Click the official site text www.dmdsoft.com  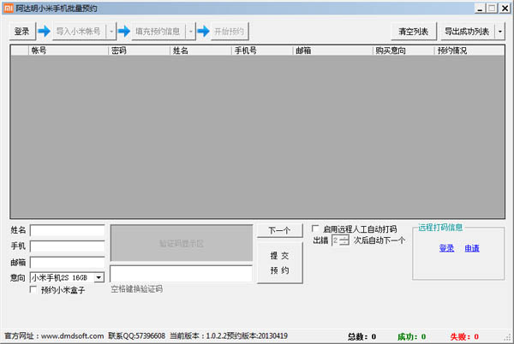point(72,336)
